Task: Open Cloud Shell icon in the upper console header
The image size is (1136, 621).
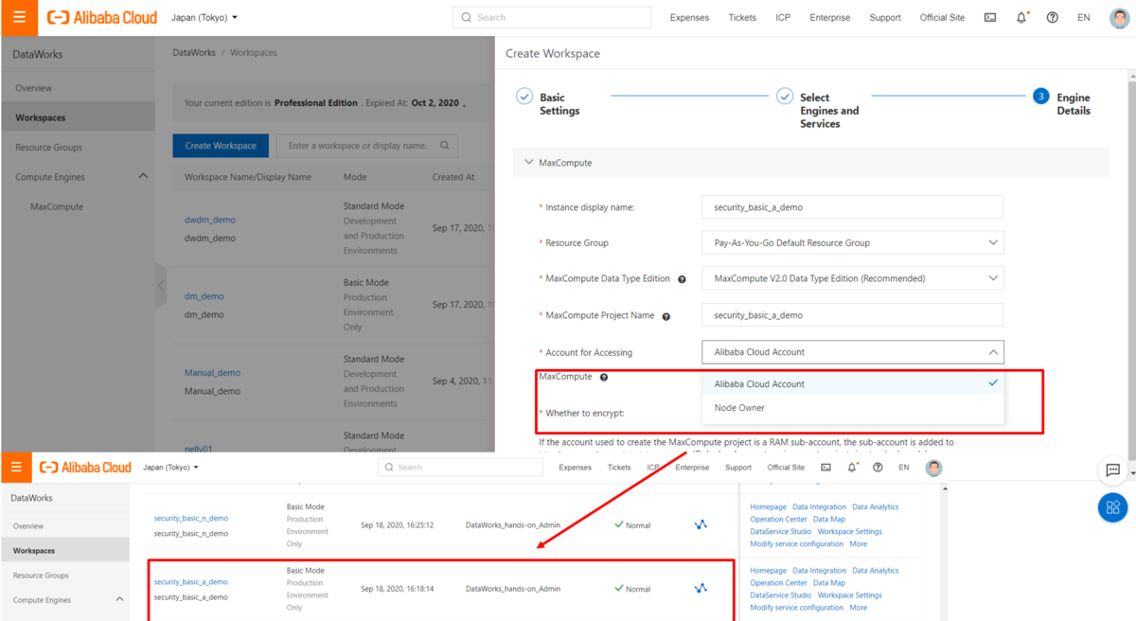Action: pos(990,17)
